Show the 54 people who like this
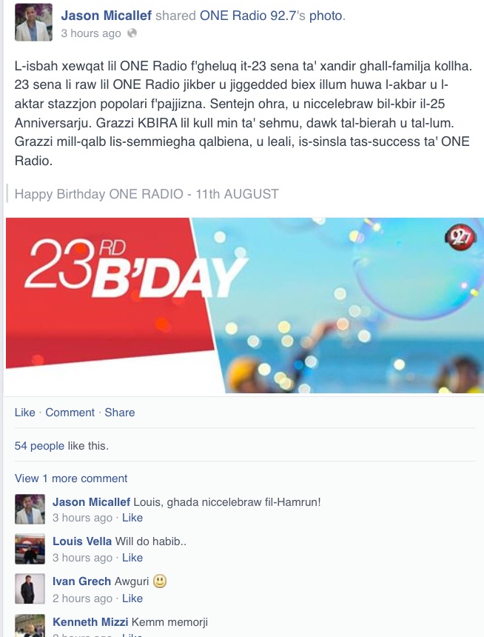484x637 pixels. (39, 446)
